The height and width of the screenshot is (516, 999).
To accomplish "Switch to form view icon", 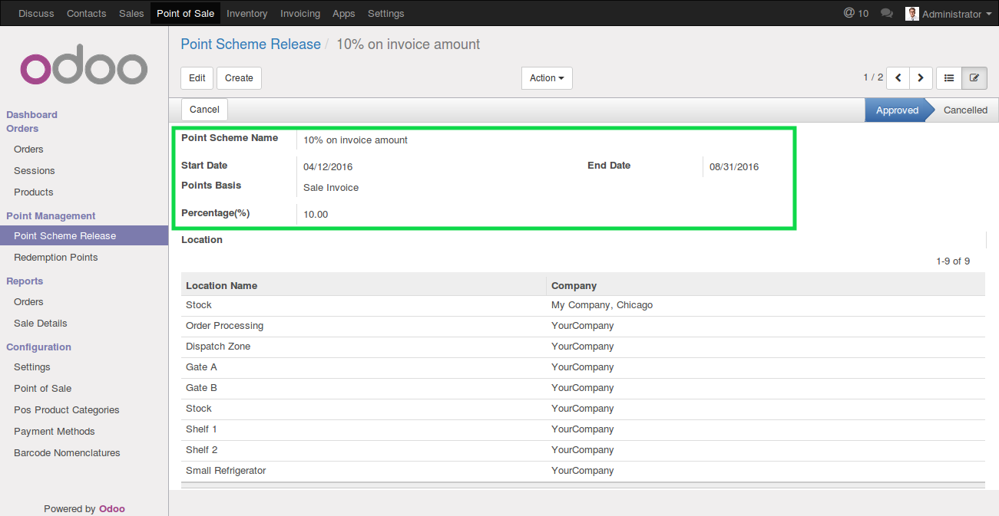I will click(x=974, y=78).
